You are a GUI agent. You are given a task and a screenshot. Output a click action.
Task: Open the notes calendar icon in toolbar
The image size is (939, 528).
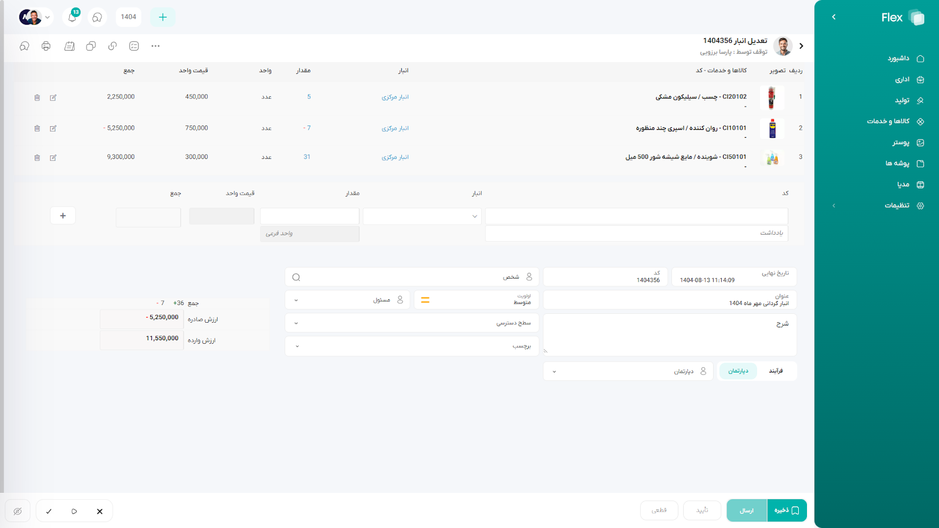pos(69,46)
